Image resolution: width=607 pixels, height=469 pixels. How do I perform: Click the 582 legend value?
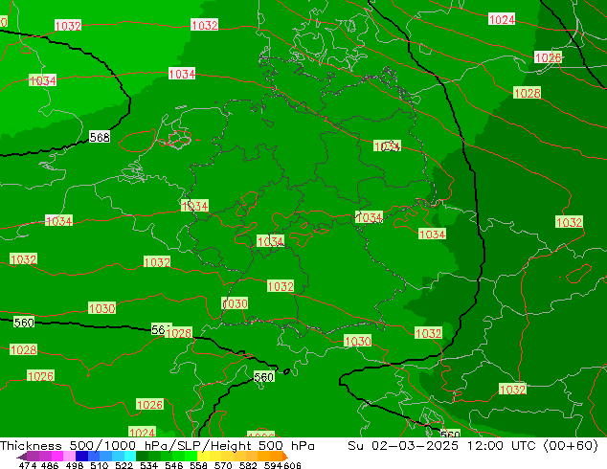coord(248,465)
